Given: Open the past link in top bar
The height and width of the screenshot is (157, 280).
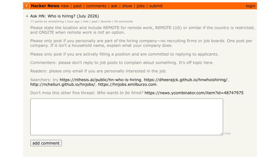Looking at the screenshot, I should click(77, 6).
